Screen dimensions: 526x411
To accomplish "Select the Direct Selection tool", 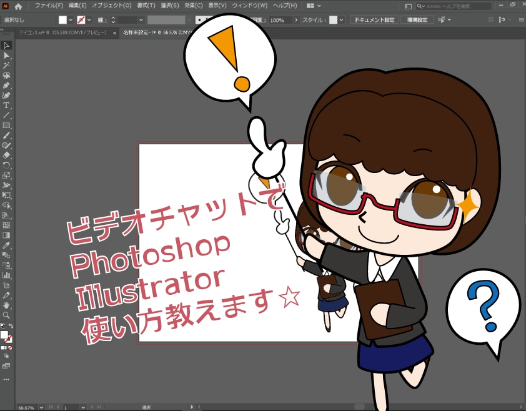I will click(6, 56).
